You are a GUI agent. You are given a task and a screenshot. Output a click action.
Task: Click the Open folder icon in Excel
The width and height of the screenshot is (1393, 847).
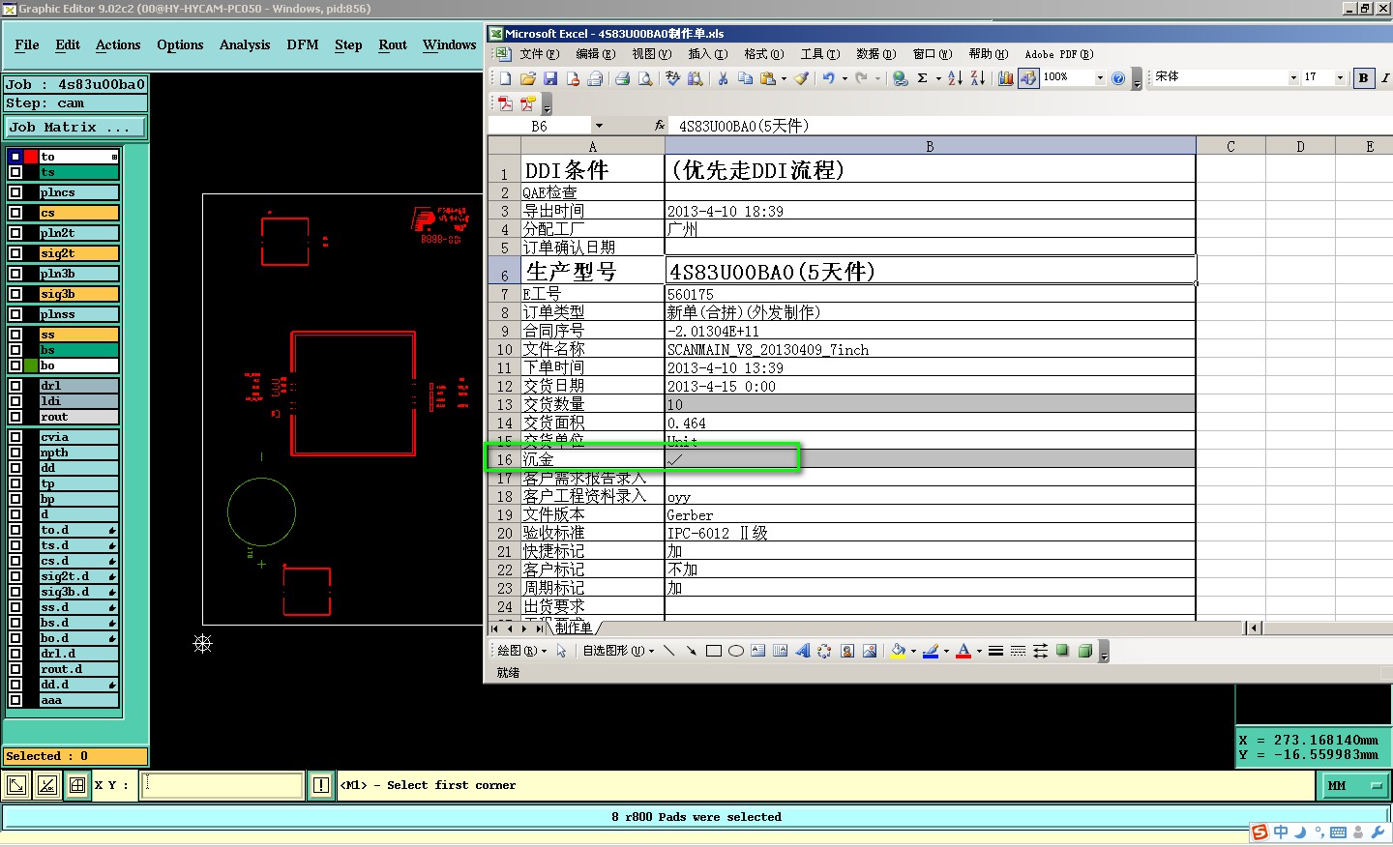(x=527, y=78)
